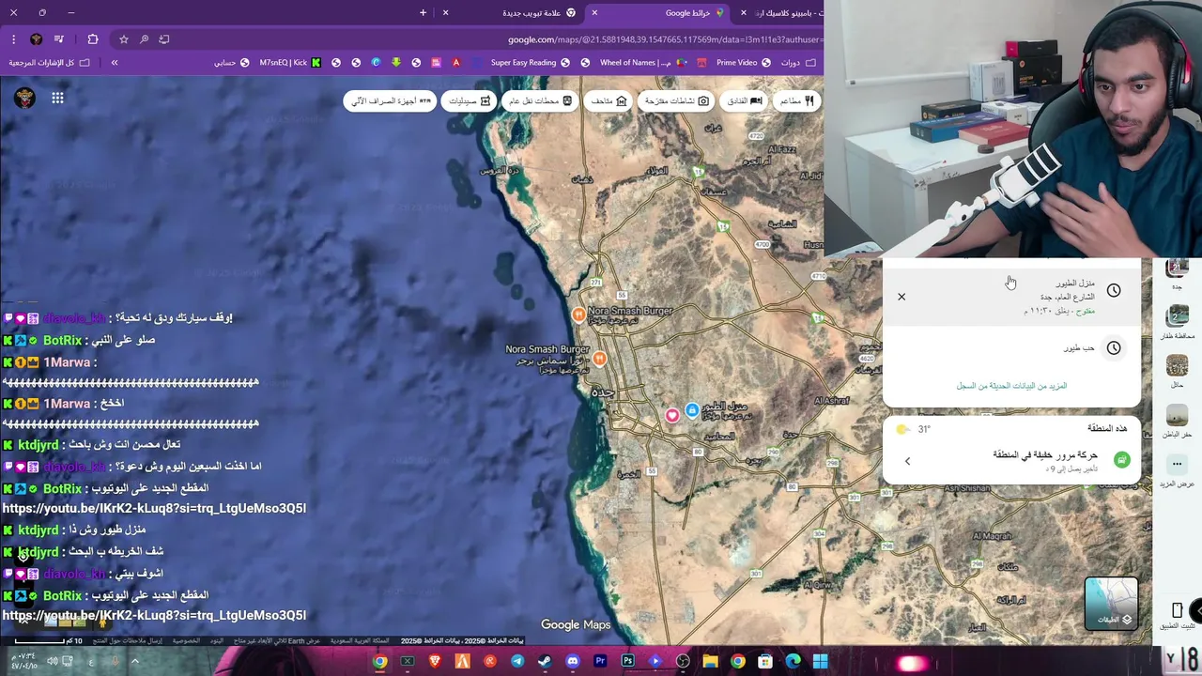Open Premiere Pro from the taskbar

click(x=600, y=661)
